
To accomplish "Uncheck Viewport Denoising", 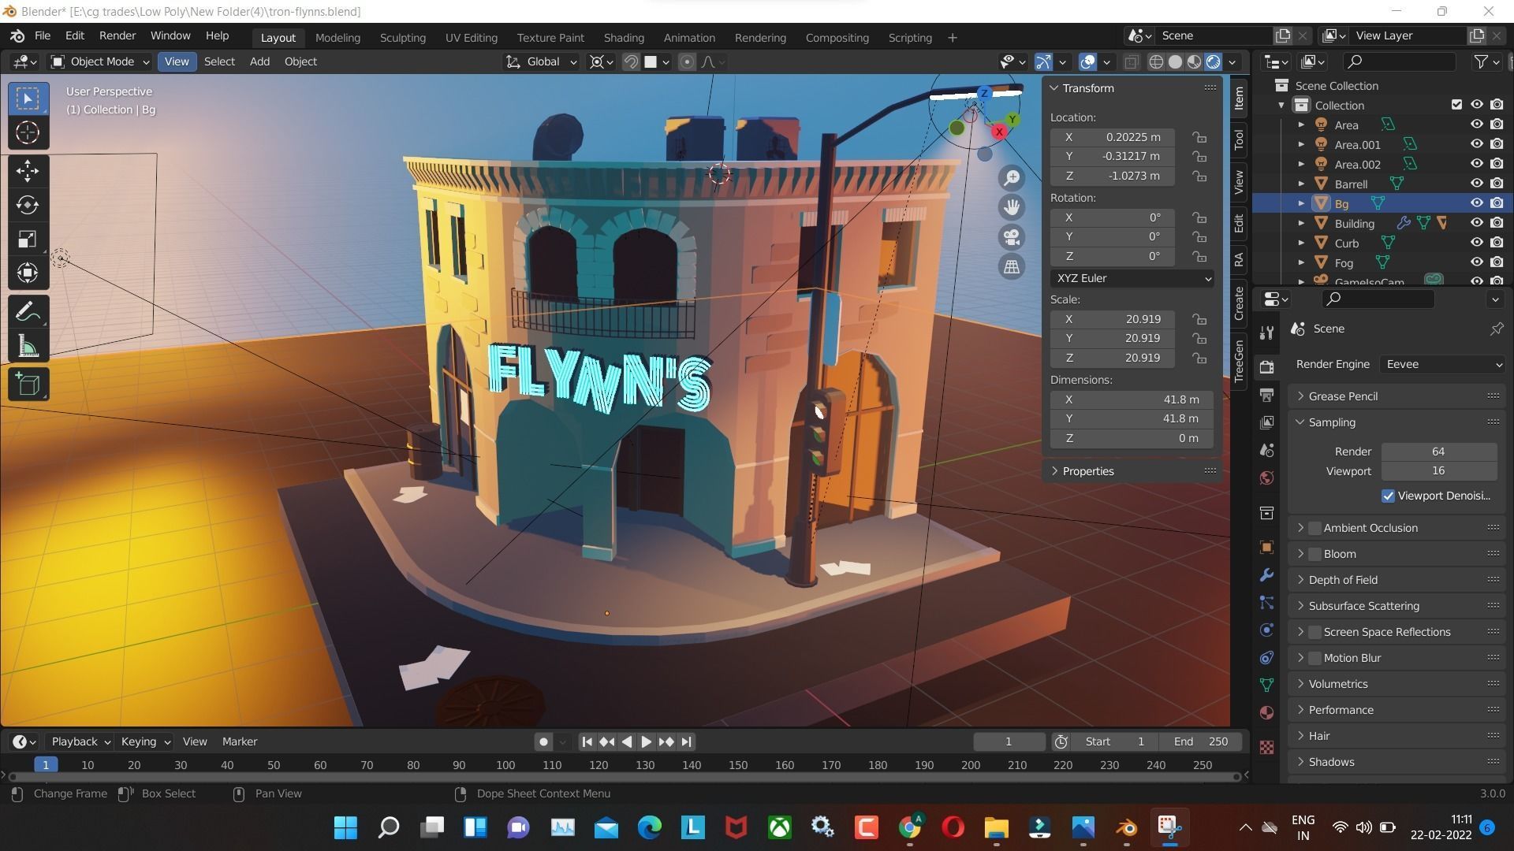I will click(x=1388, y=496).
